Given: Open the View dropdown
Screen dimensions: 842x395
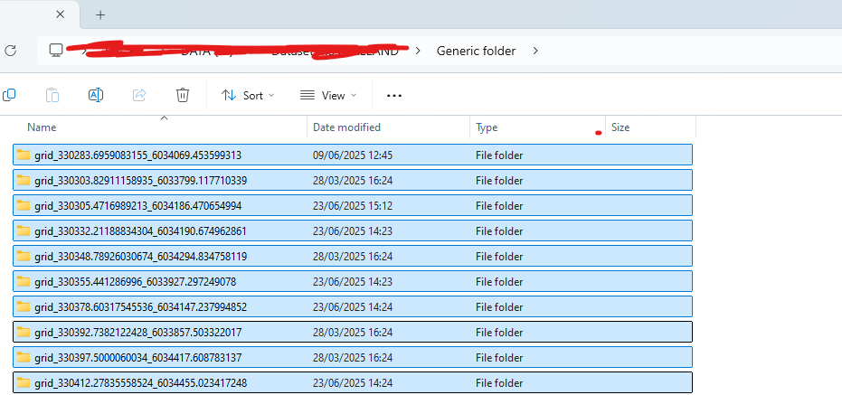Looking at the screenshot, I should point(328,96).
